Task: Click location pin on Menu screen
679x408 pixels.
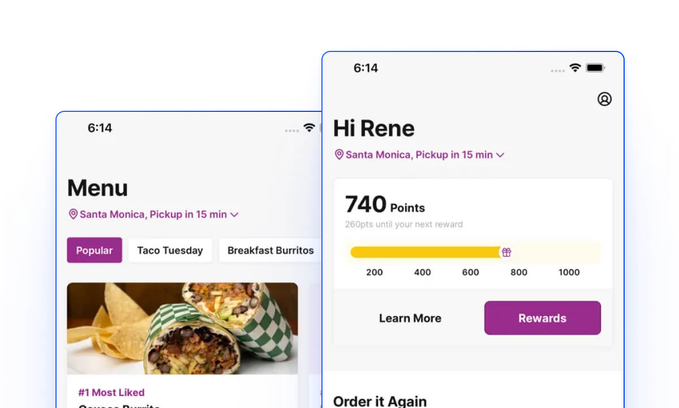Action: (x=73, y=214)
